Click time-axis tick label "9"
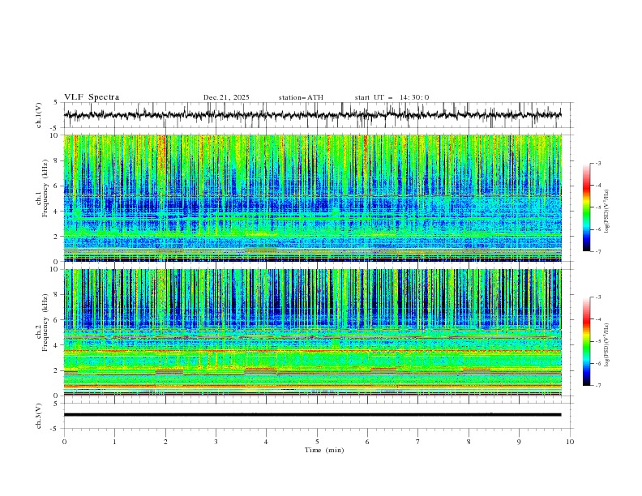 [x=519, y=442]
